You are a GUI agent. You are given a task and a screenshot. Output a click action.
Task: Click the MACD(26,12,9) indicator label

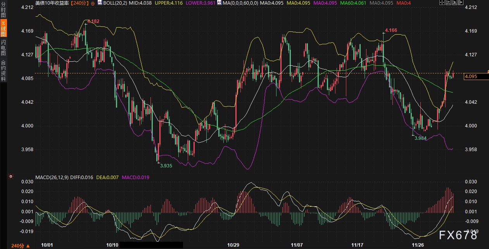click(52, 178)
